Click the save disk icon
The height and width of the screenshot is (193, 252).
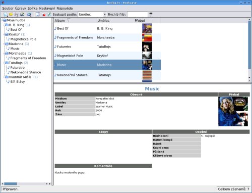click(x=17, y=15)
